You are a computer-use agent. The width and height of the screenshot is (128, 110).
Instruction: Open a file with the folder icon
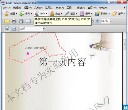[x=7, y=21]
